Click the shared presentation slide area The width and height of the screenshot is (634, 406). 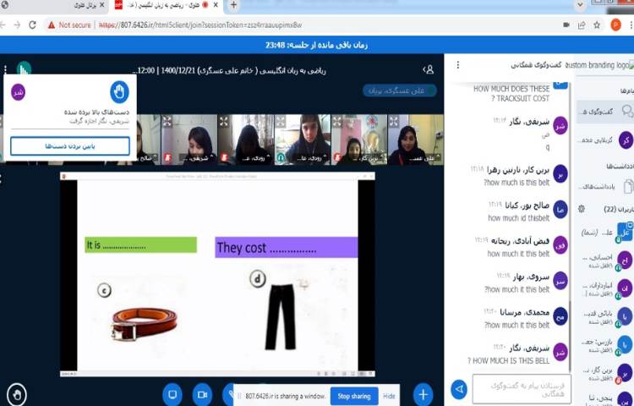click(217, 274)
